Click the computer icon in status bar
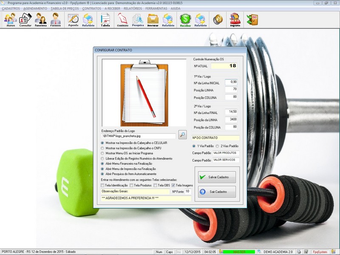The image size is (340, 255). coord(306,252)
